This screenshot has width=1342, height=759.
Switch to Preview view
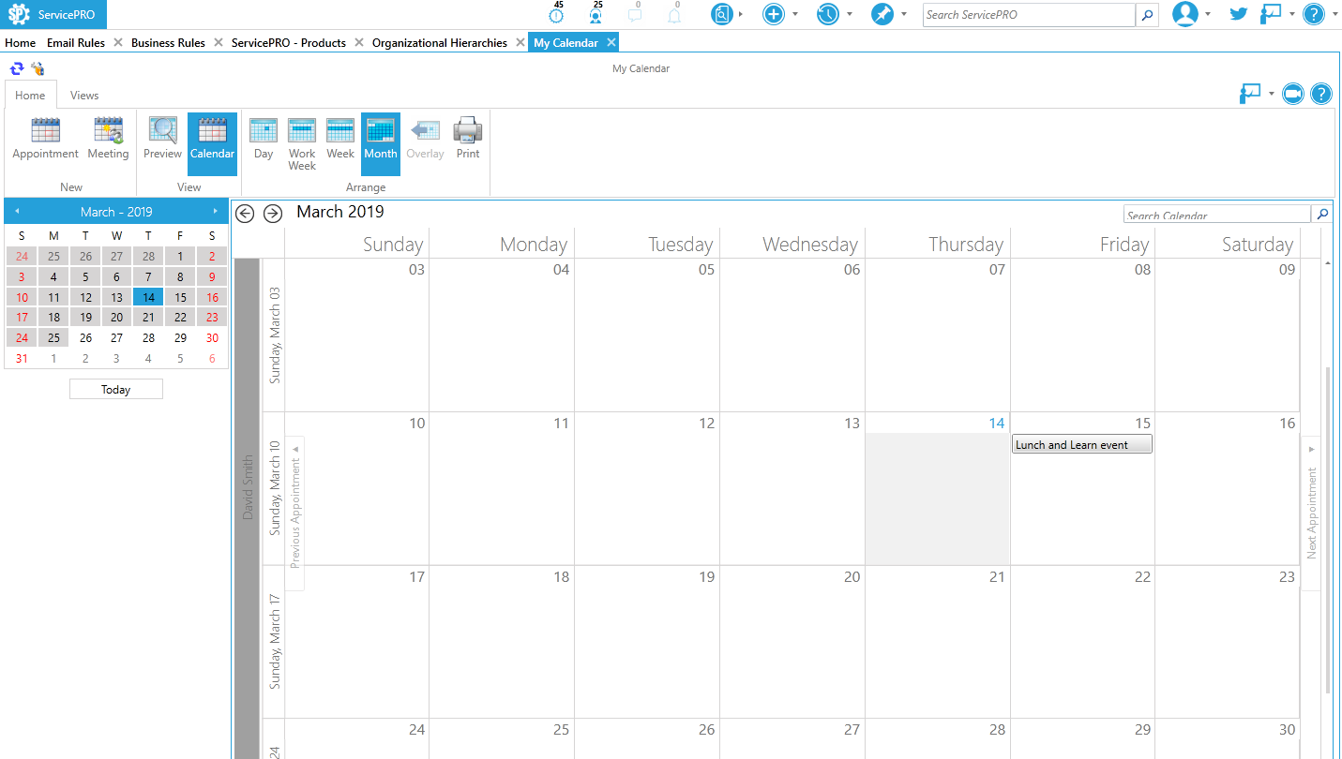click(x=162, y=139)
